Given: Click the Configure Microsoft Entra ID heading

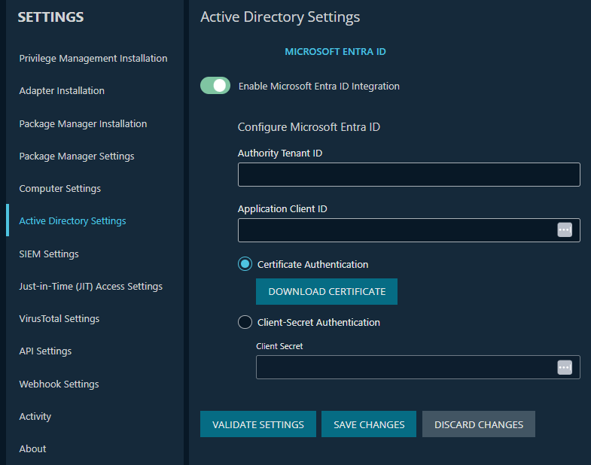Looking at the screenshot, I should [309, 127].
